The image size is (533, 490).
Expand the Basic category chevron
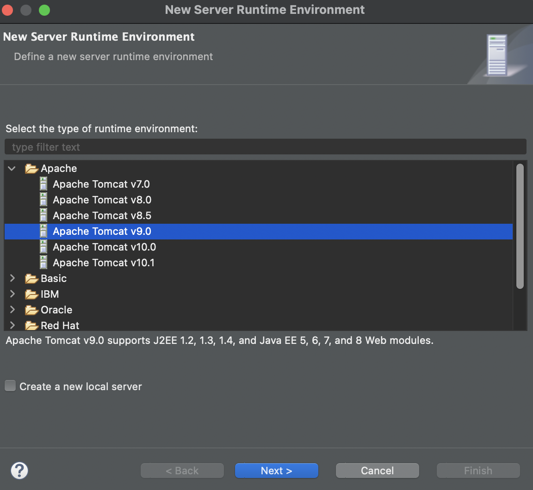click(x=12, y=278)
